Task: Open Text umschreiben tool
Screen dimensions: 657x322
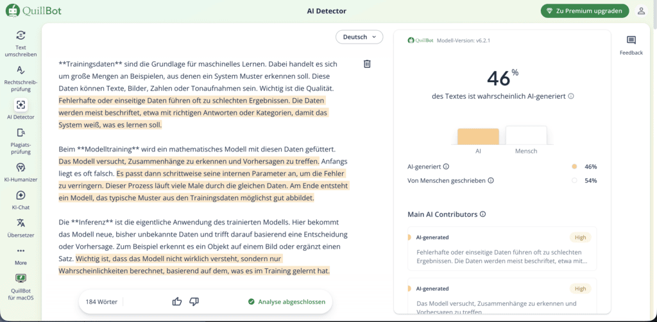Action: (x=21, y=44)
